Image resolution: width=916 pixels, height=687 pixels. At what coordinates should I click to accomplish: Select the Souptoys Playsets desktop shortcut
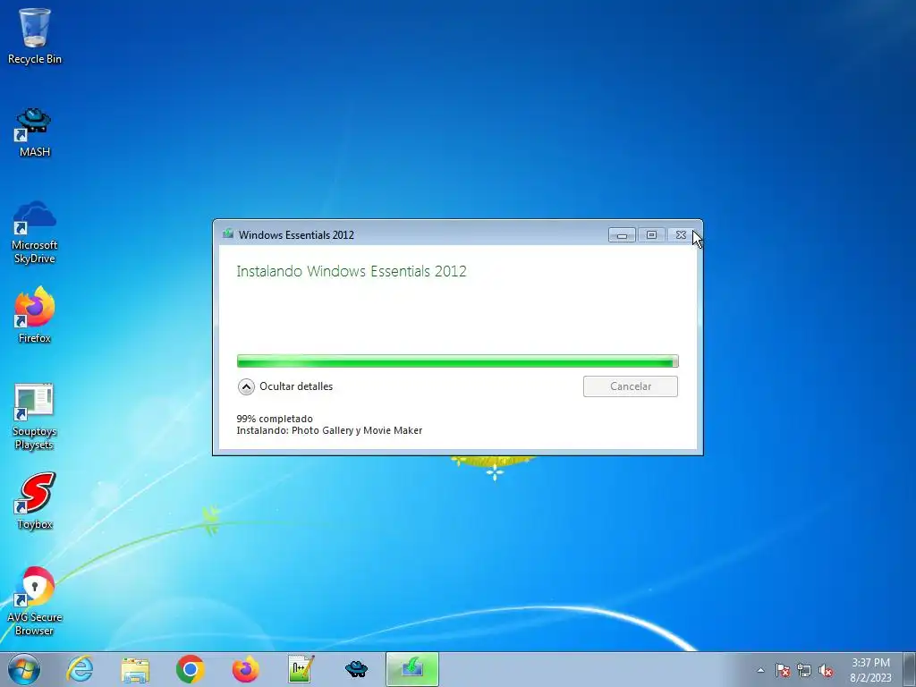[x=35, y=417]
